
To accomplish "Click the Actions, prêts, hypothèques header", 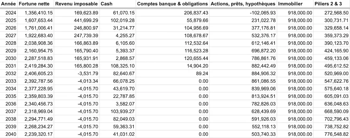I will pyautogui.click(x=243, y=4).
